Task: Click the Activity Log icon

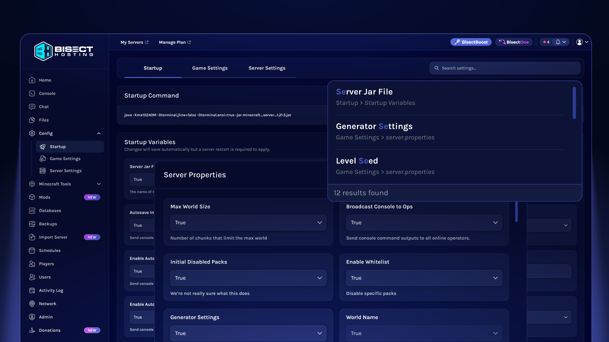Action: click(x=32, y=290)
